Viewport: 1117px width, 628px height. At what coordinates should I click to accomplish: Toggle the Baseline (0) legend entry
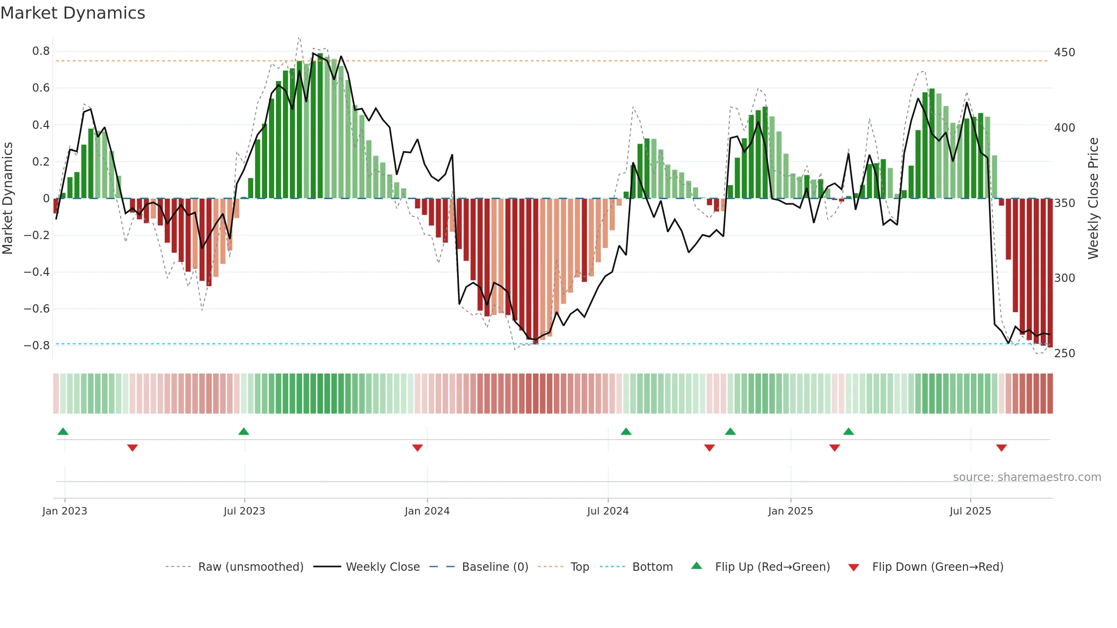coord(479,567)
